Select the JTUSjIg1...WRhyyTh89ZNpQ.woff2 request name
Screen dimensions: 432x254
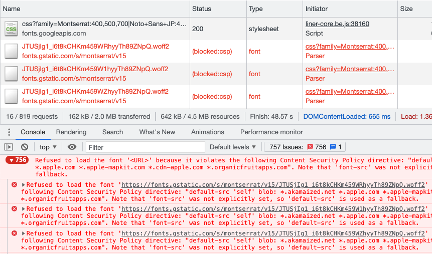(95, 47)
